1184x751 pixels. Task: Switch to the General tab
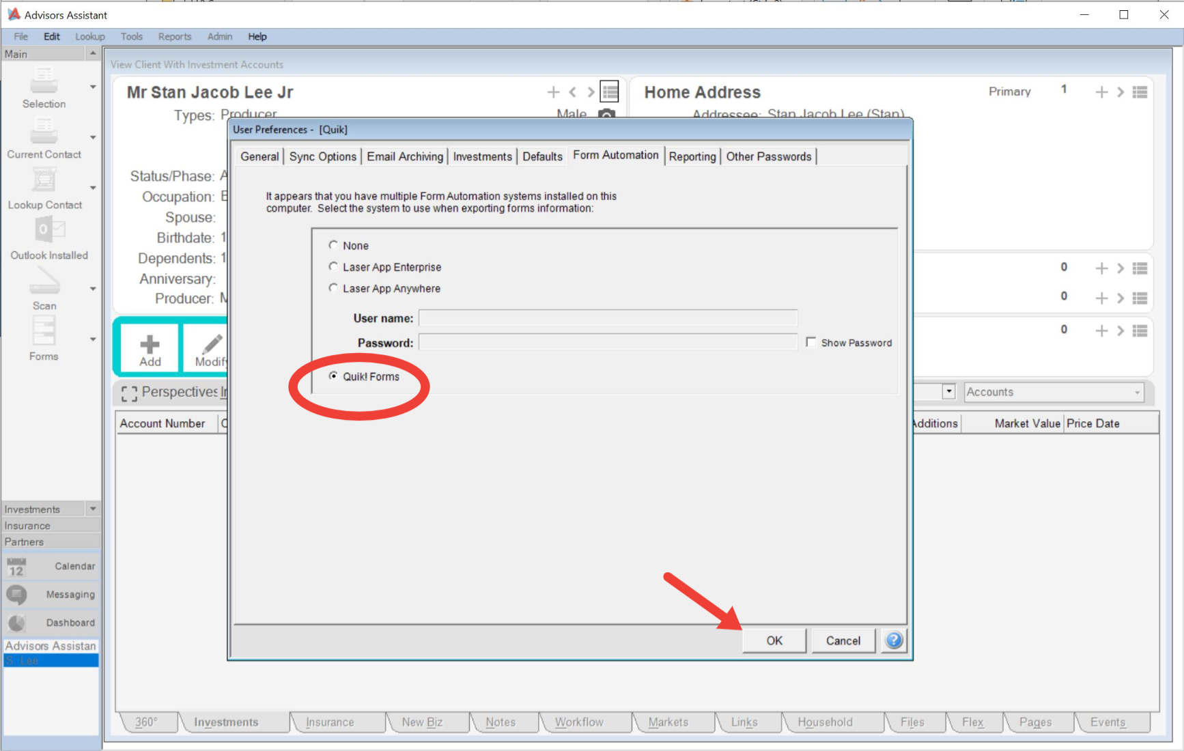click(x=259, y=157)
